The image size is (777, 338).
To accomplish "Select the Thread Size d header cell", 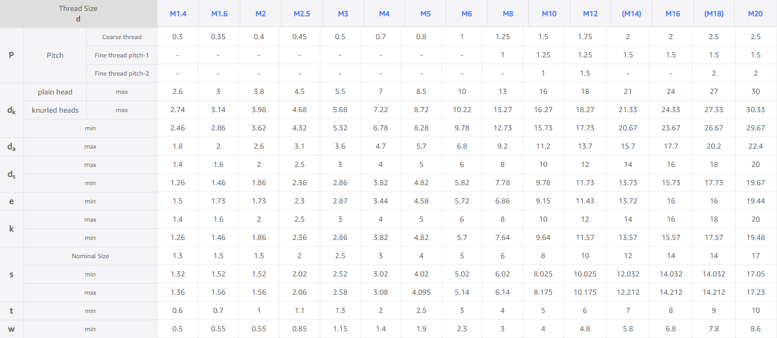I will click(x=78, y=14).
